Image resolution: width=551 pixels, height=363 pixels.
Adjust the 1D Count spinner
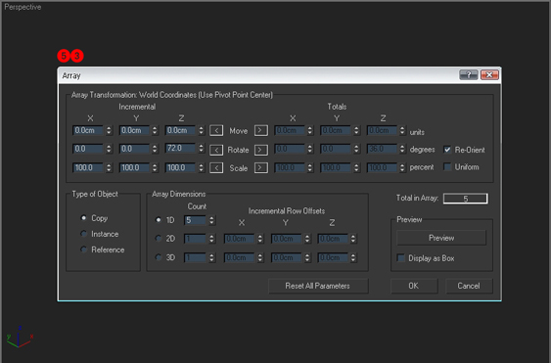tap(211, 220)
